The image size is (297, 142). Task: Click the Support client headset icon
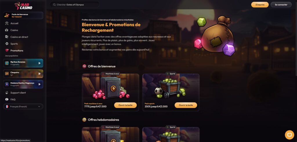point(7,93)
